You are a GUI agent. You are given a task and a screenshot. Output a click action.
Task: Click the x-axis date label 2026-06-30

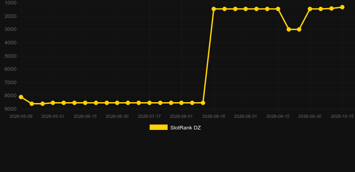(117, 116)
